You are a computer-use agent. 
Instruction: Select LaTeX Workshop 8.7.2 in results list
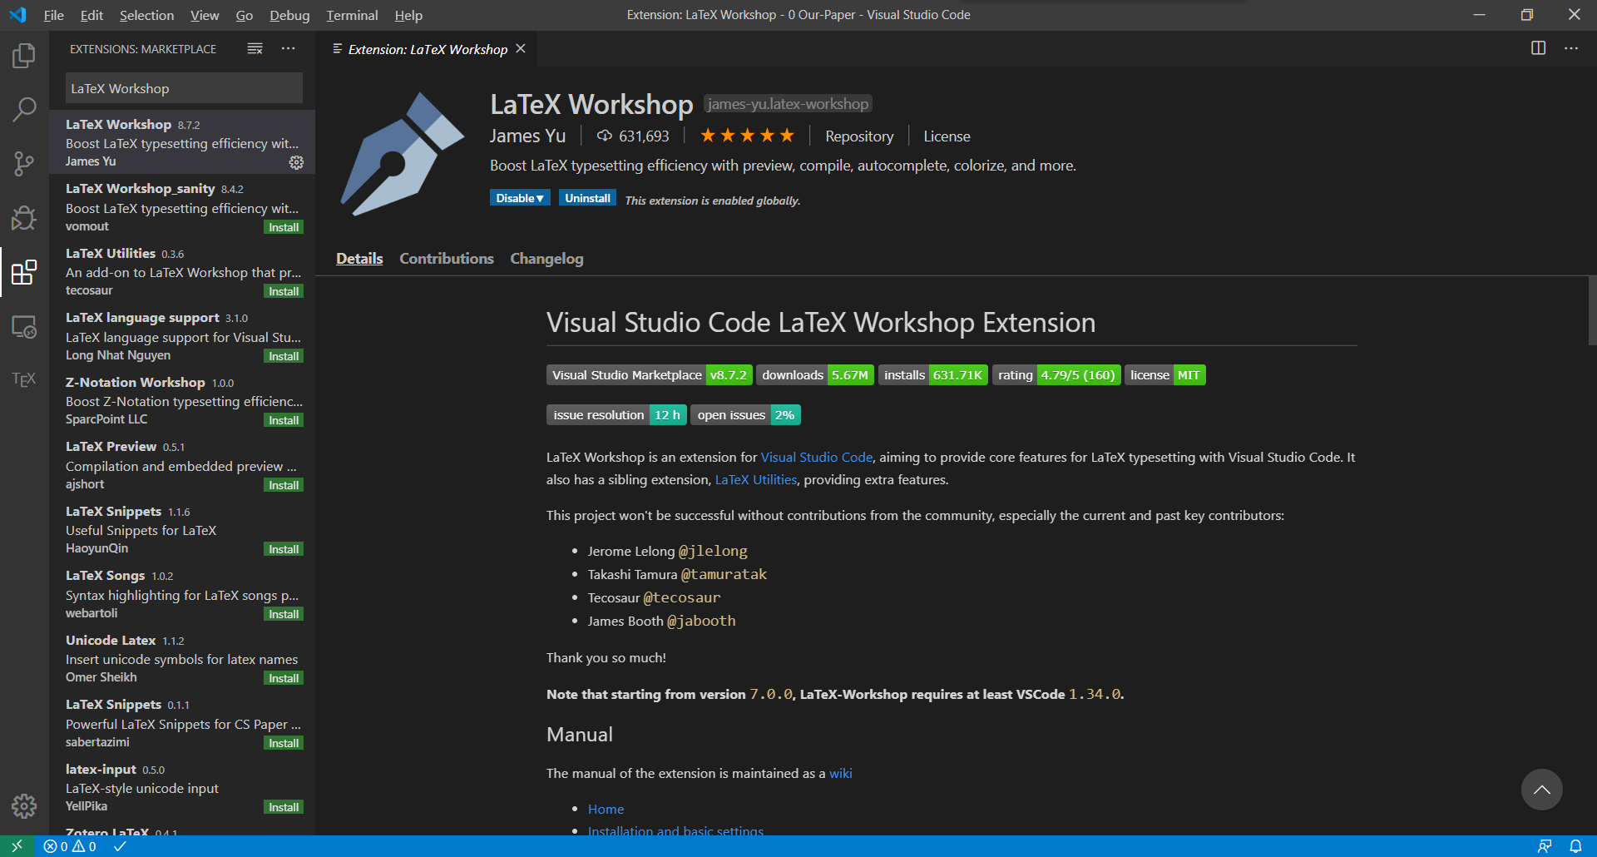point(182,142)
